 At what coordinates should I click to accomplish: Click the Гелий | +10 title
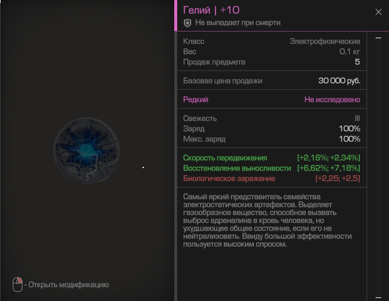click(211, 10)
